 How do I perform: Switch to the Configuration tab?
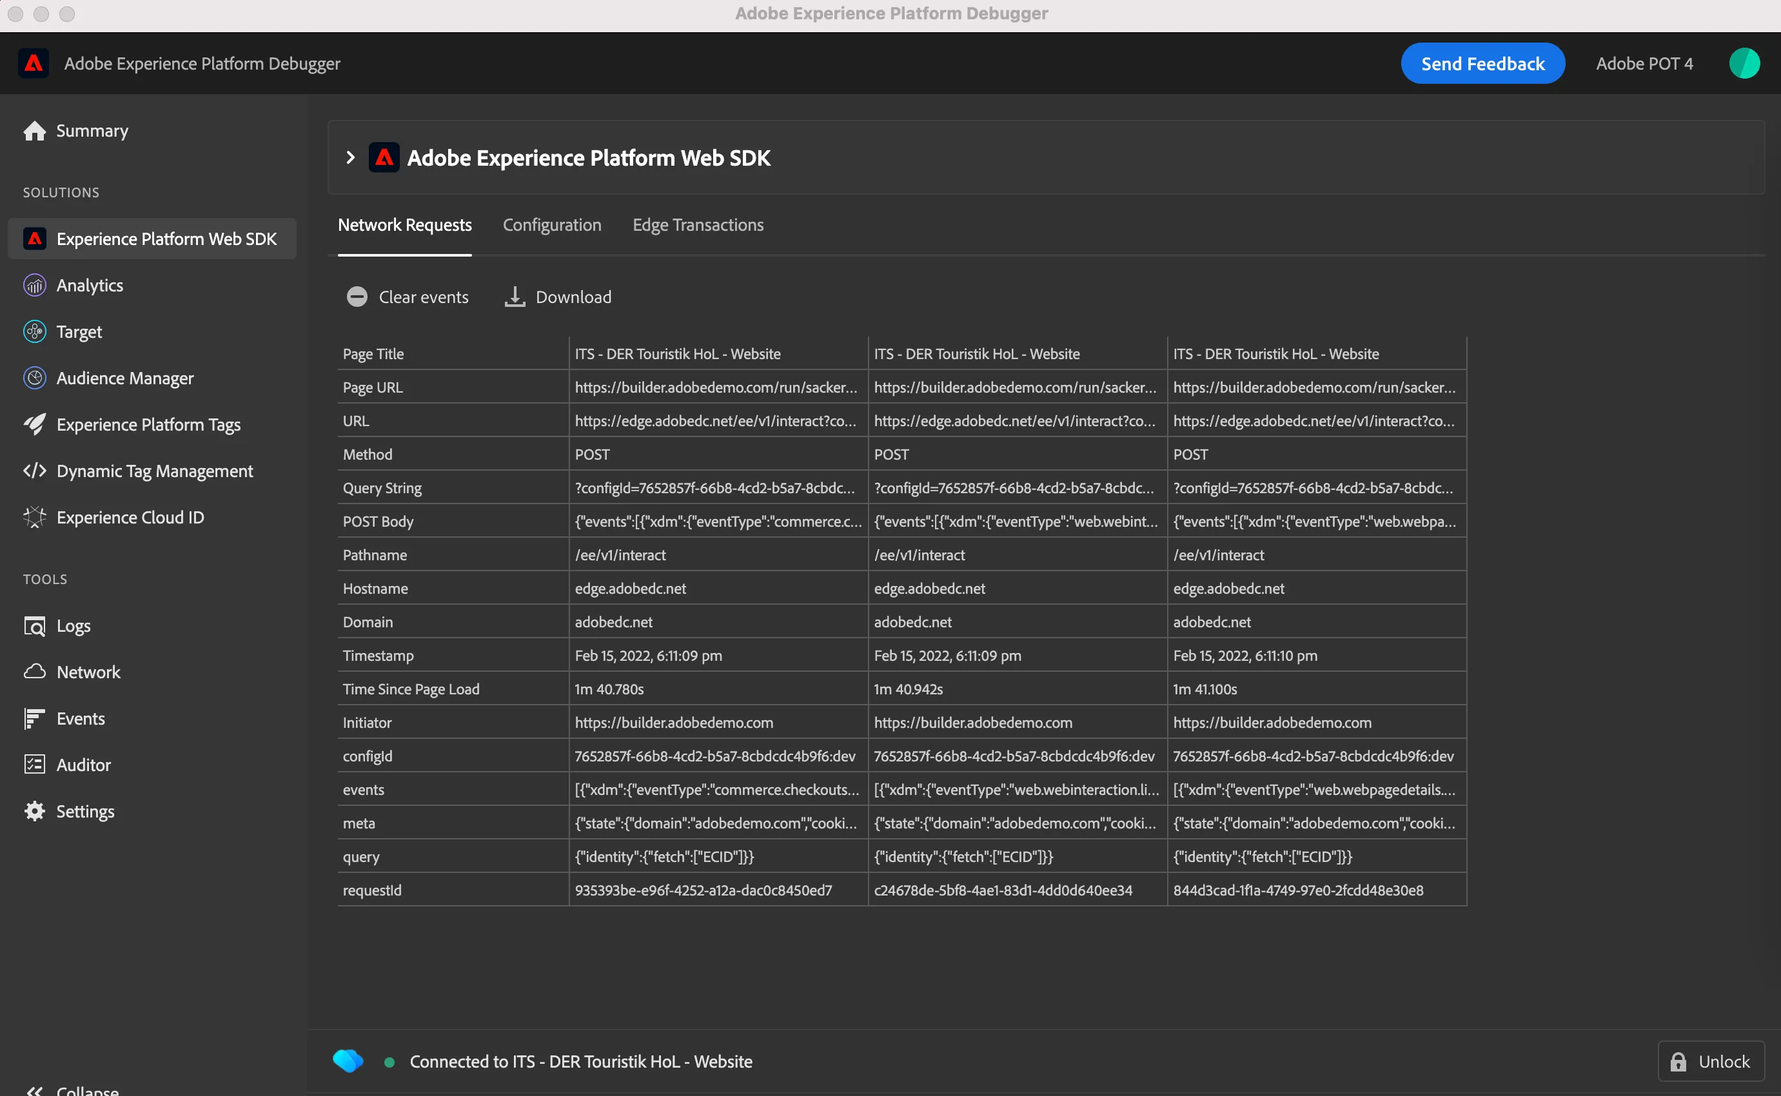click(x=551, y=225)
